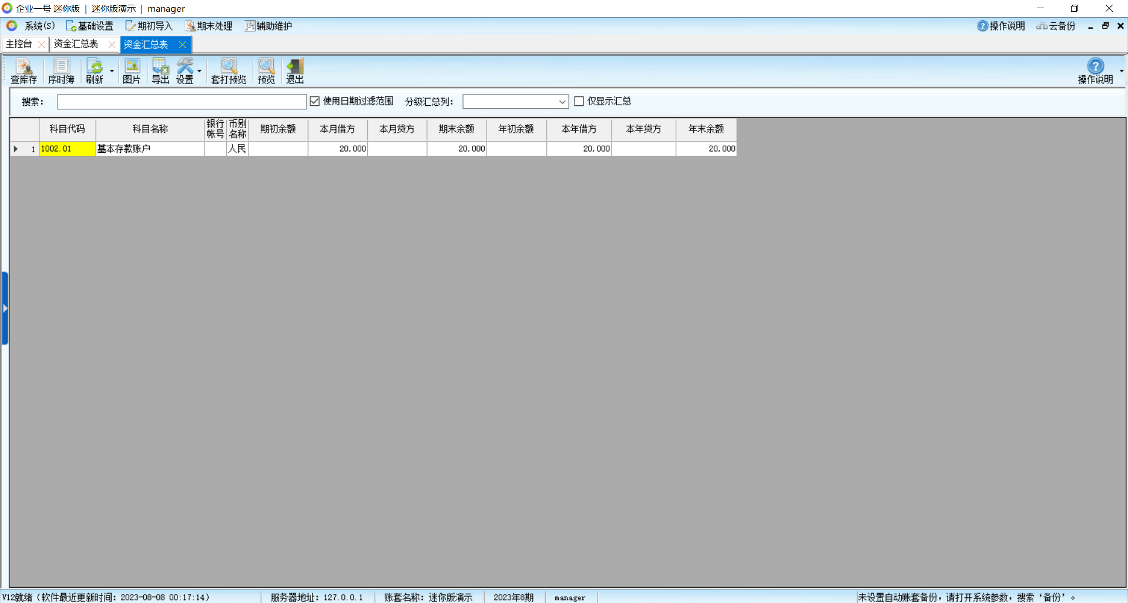Viewport: 1128px width, 603px height.
Task: Click the 云备份 cloud backup button
Action: (1056, 26)
